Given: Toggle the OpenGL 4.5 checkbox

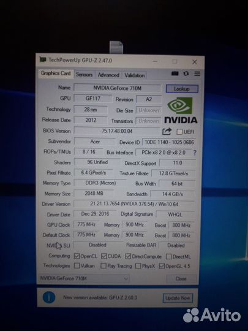Looking at the screenshot, I should coord(162,266).
